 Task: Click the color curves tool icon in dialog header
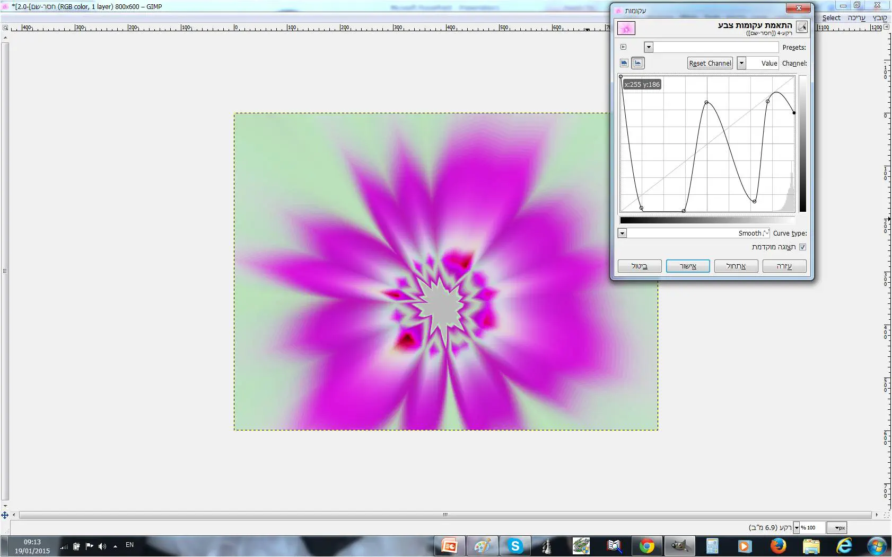(801, 27)
